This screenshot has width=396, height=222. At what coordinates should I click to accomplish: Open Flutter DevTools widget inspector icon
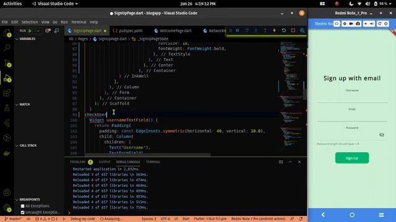pyautogui.click(x=302, y=30)
